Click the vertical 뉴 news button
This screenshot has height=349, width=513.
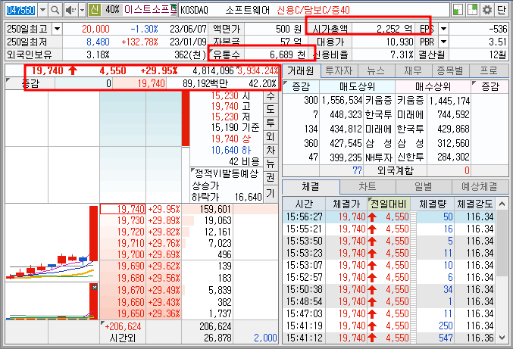pyautogui.click(x=271, y=164)
